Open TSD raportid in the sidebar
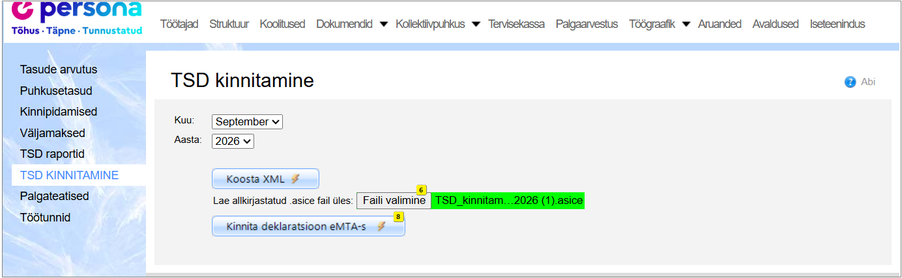 pyautogui.click(x=52, y=154)
